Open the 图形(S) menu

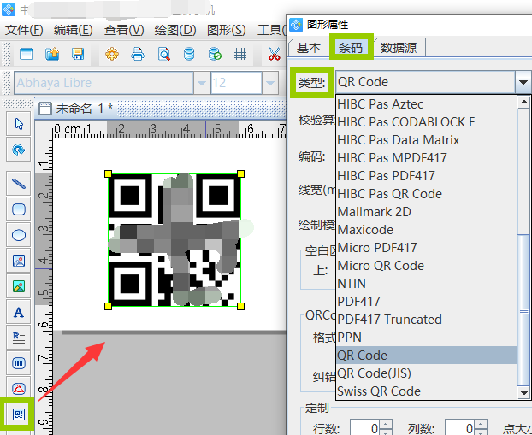coord(227,30)
